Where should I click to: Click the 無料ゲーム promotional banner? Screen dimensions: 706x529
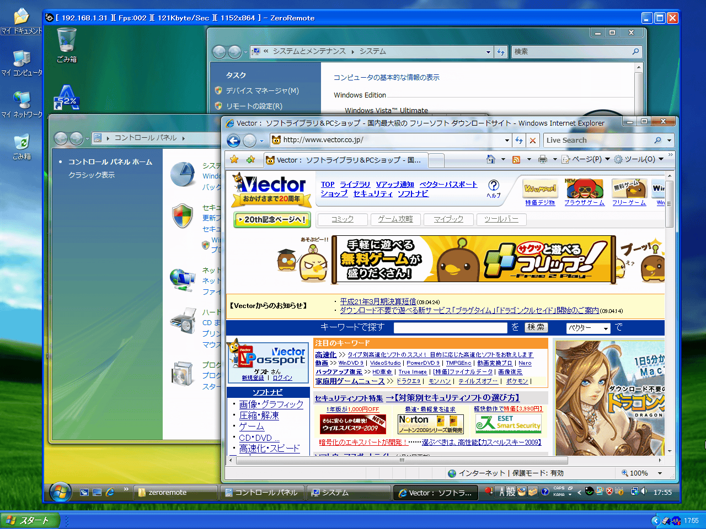(x=473, y=260)
